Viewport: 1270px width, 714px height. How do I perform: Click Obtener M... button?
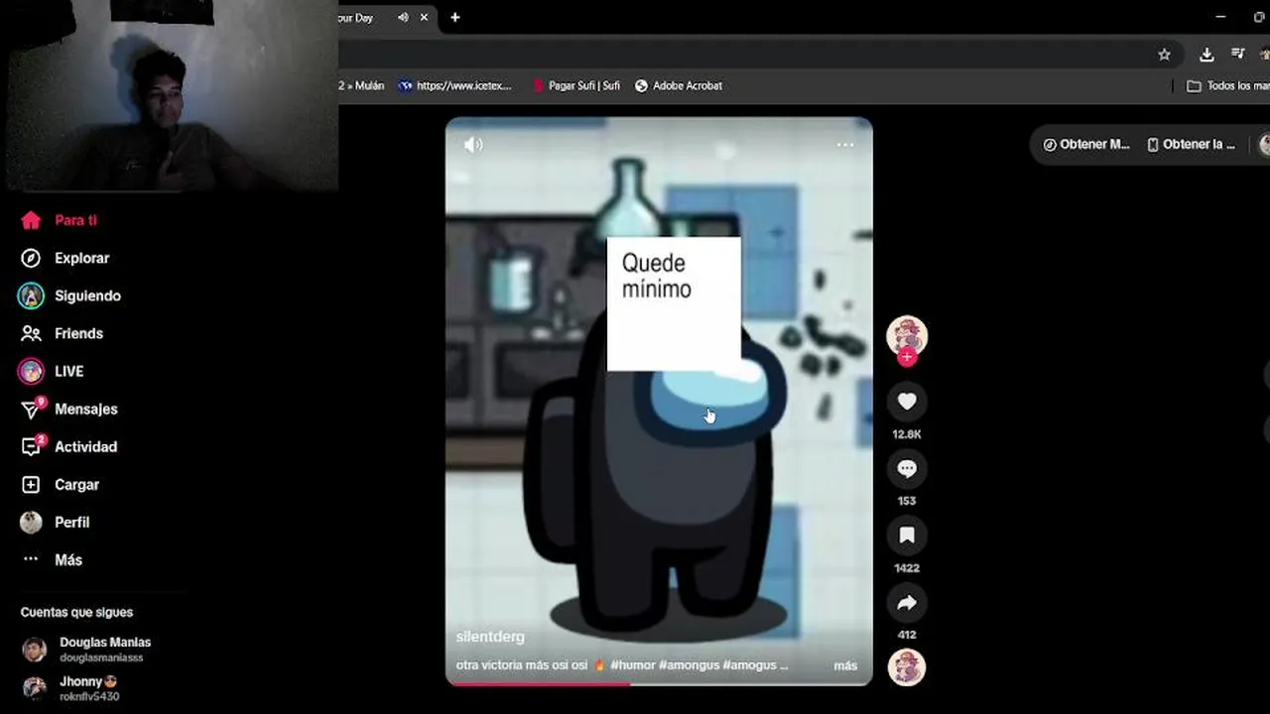click(x=1086, y=144)
